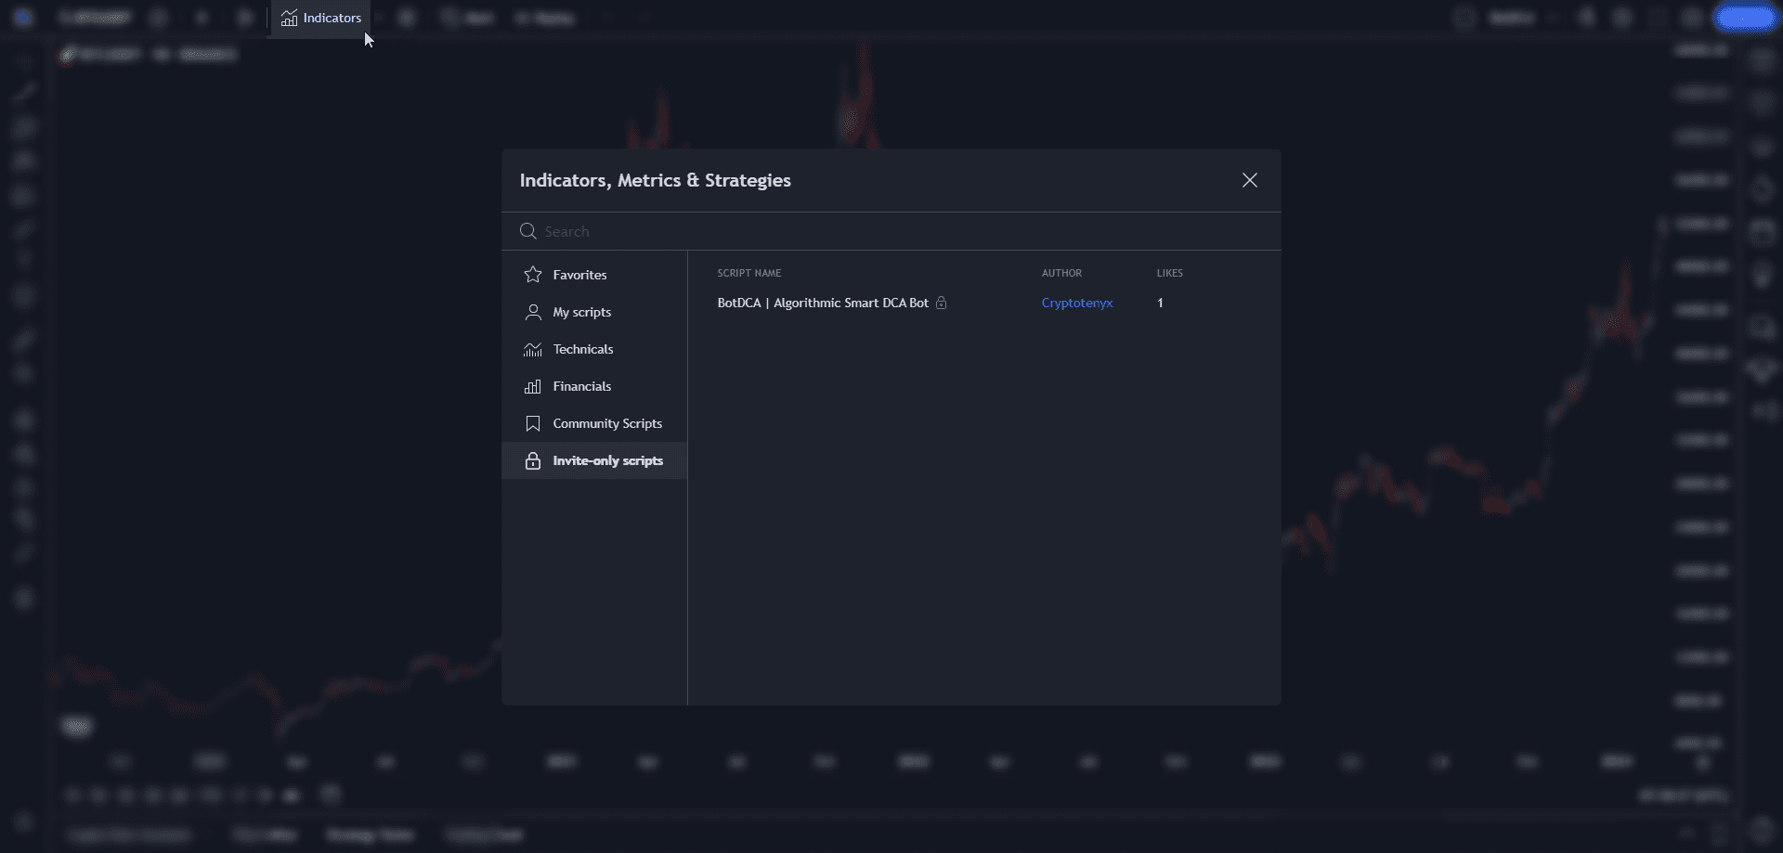The image size is (1783, 853).
Task: Click the Favorites star icon
Action: coord(533,275)
